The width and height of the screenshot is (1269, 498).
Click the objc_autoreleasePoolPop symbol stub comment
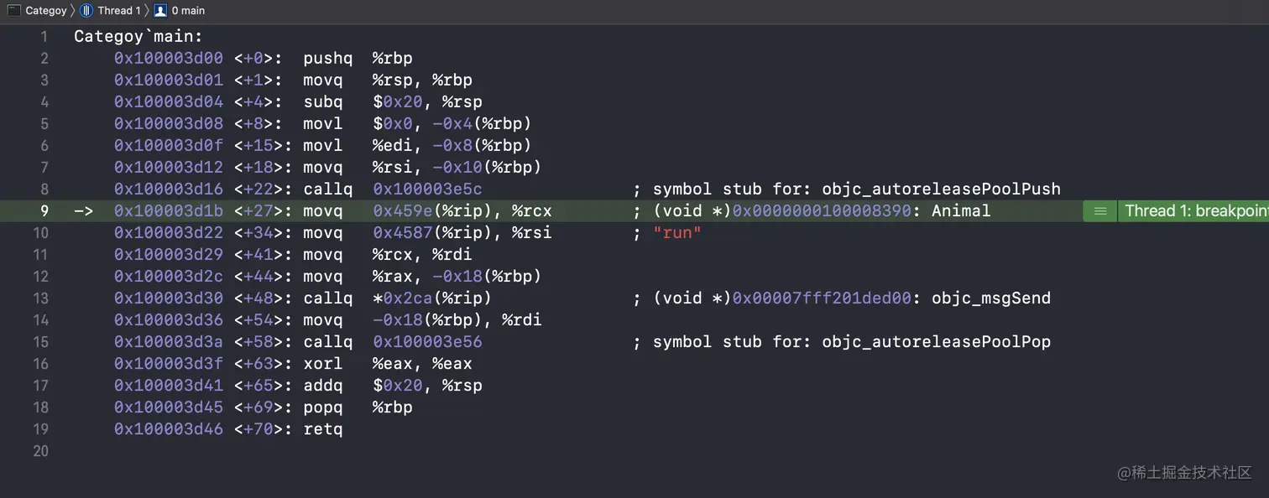pos(936,342)
